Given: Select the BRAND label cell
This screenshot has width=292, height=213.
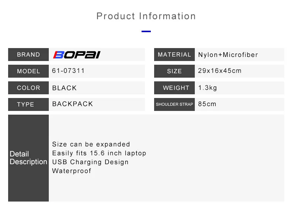Looking at the screenshot, I should click(28, 55).
